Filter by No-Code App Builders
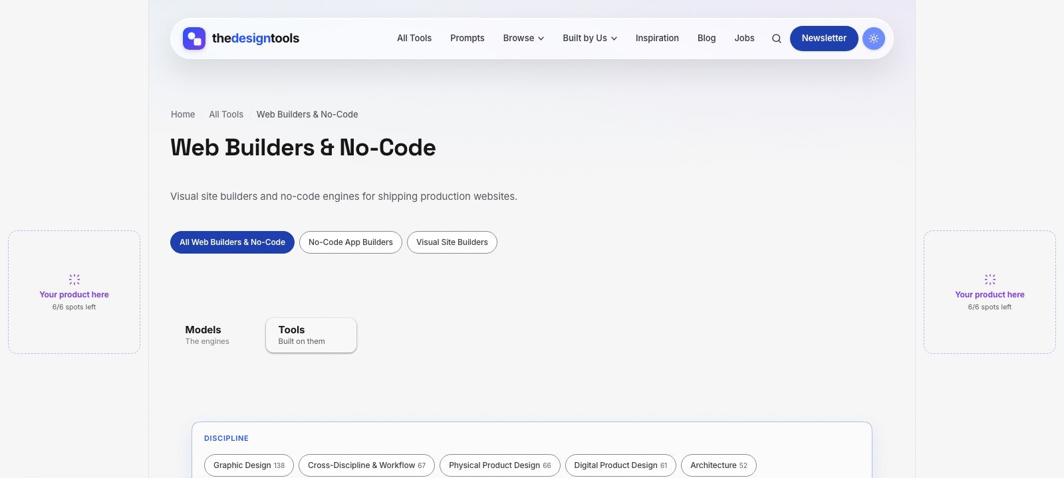Viewport: 1064px width, 478px height. point(350,242)
